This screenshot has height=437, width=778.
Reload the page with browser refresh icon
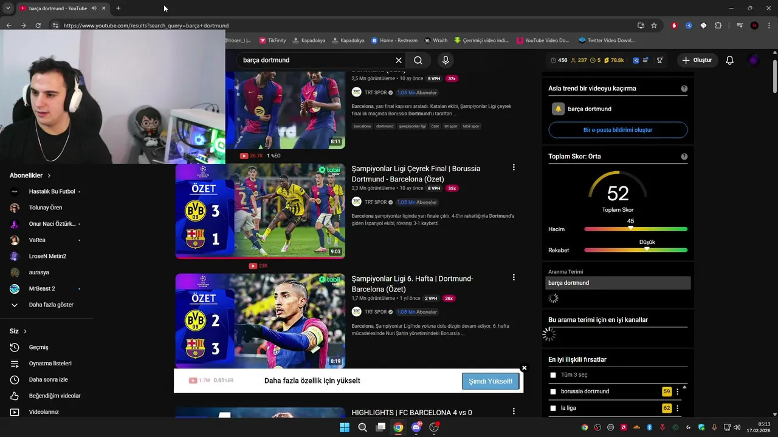point(38,25)
